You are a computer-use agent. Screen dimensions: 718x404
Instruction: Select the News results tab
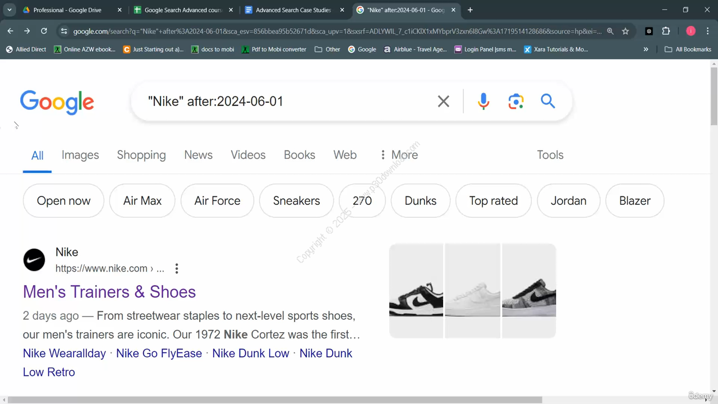pos(199,155)
